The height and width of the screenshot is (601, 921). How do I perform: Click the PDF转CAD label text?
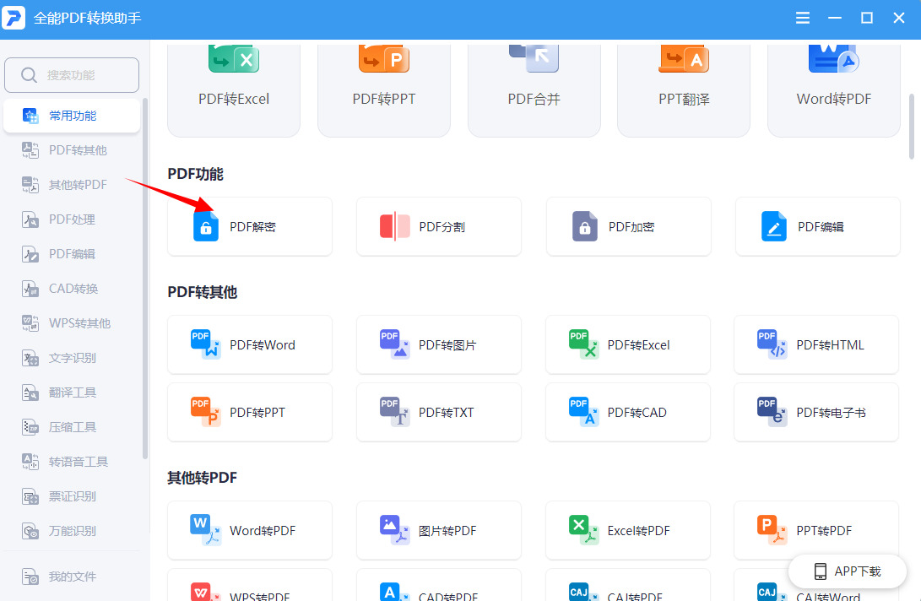coord(637,413)
